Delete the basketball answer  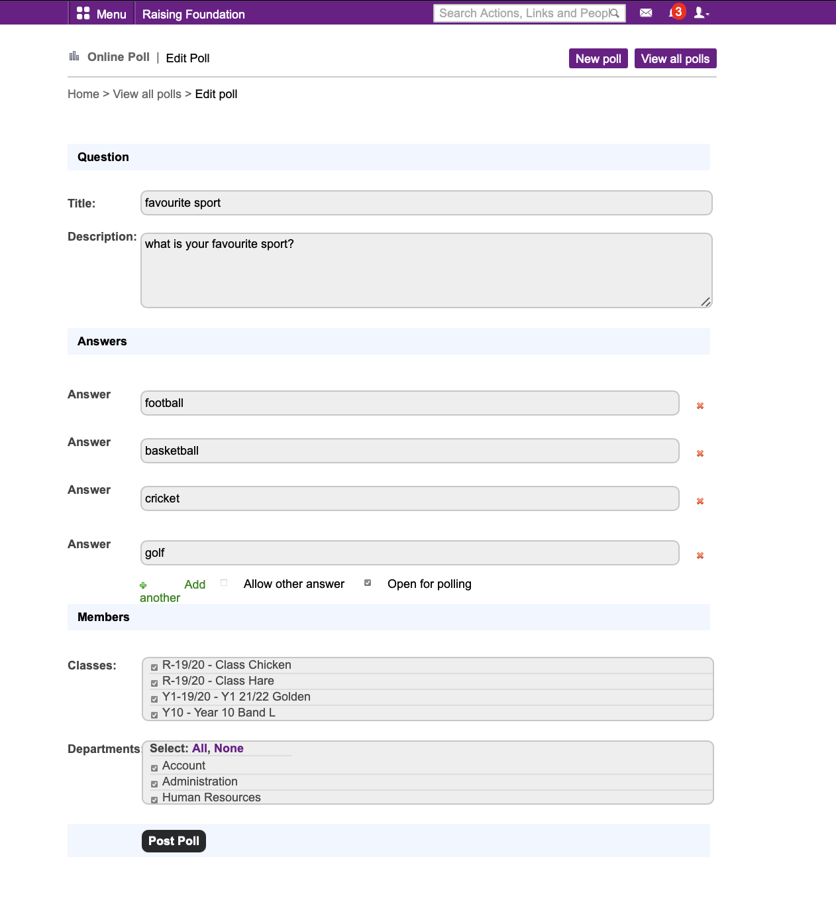coord(700,453)
